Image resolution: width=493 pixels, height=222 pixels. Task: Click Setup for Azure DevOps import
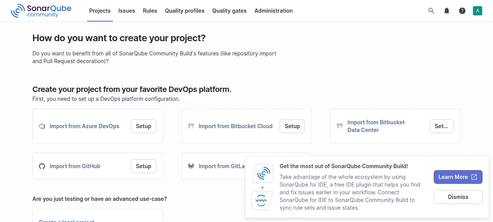tap(144, 126)
